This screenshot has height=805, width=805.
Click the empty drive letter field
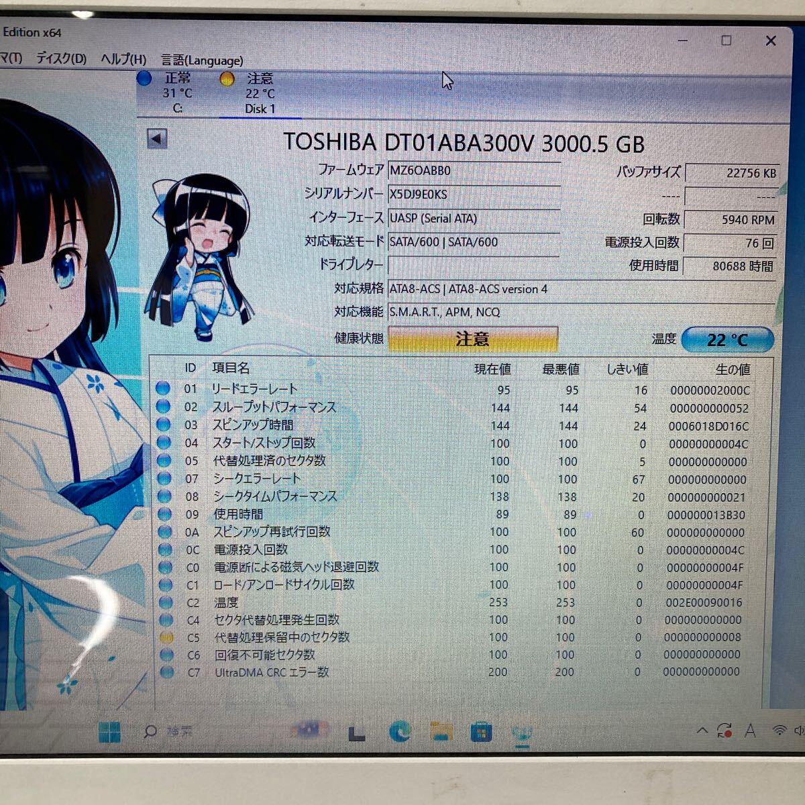click(474, 265)
